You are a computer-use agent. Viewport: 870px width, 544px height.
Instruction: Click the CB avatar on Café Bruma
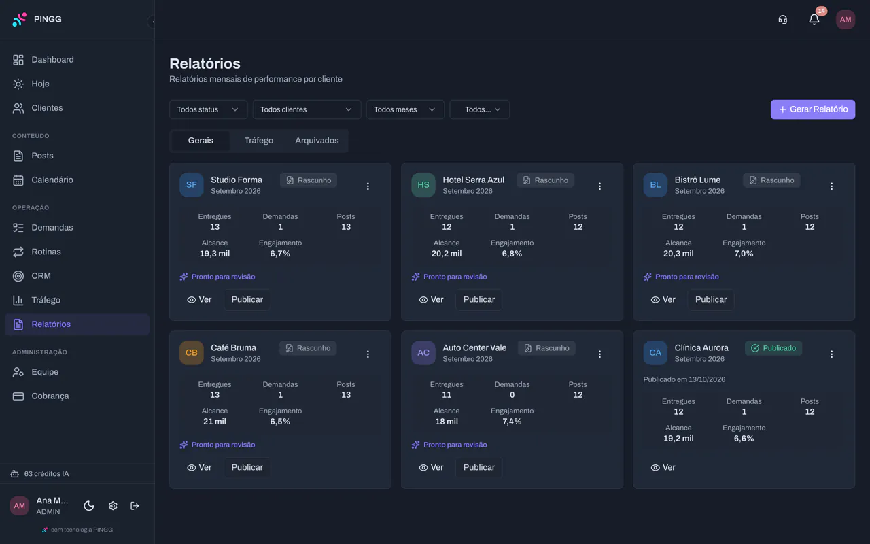pyautogui.click(x=192, y=353)
